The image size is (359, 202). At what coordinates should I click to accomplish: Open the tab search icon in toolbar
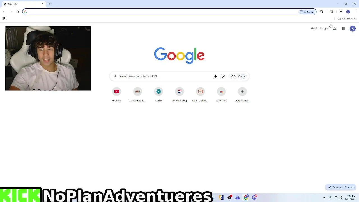pos(331,12)
